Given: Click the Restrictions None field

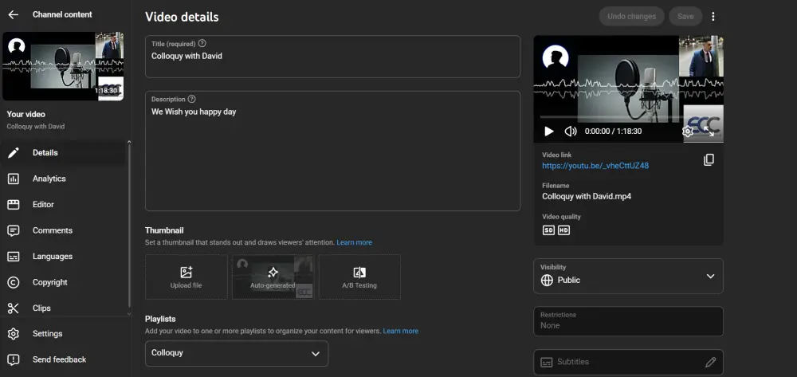Looking at the screenshot, I should [628, 321].
